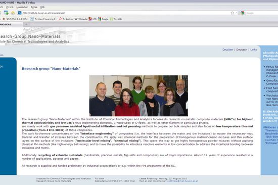Click bold text '"interface engineering"'
278x185 pixels.
click(97, 133)
